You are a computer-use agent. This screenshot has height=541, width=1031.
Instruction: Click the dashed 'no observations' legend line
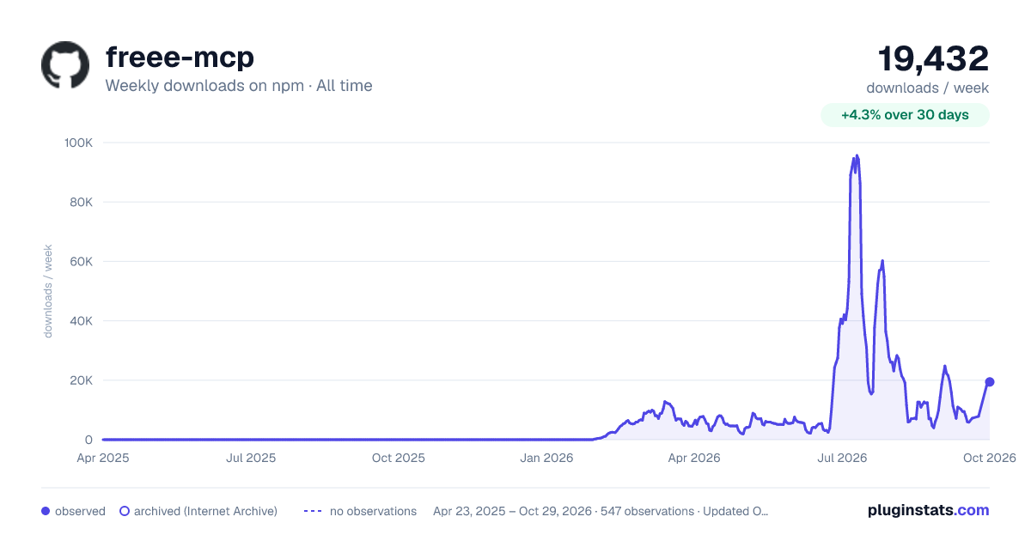click(x=313, y=511)
